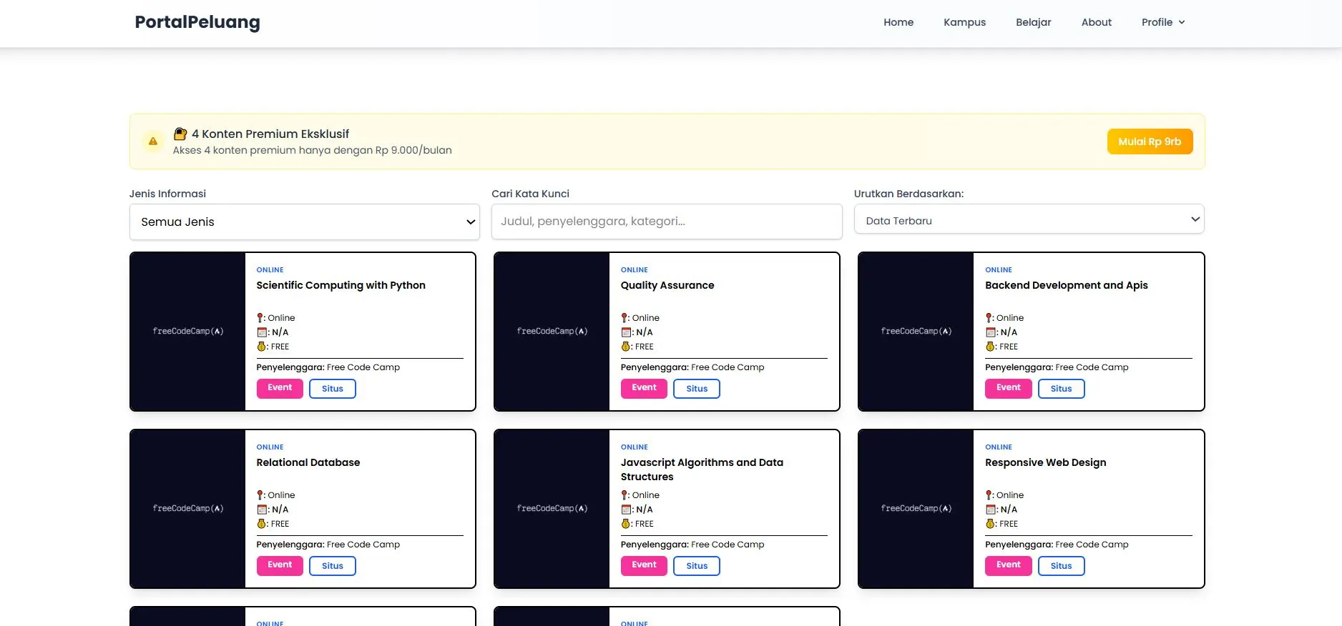Click Event button on Javascript Algorithms card

click(644, 565)
